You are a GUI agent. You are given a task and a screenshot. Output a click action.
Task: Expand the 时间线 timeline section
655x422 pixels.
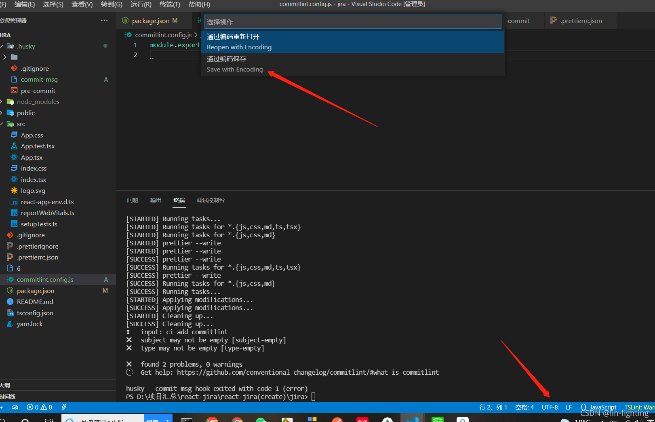(58, 397)
